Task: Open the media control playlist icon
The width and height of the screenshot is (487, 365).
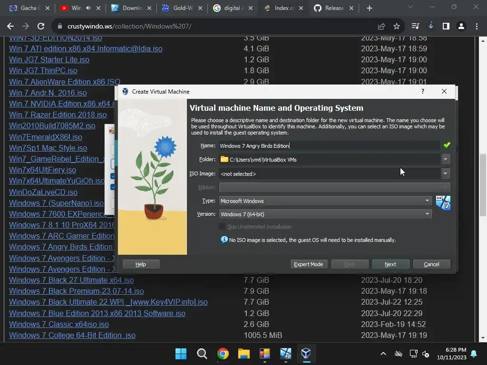Action: (x=415, y=27)
